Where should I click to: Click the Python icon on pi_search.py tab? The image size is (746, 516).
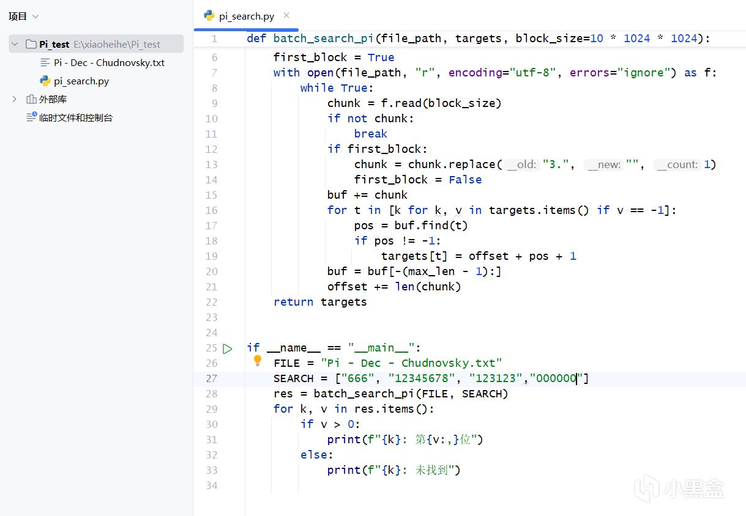(209, 16)
